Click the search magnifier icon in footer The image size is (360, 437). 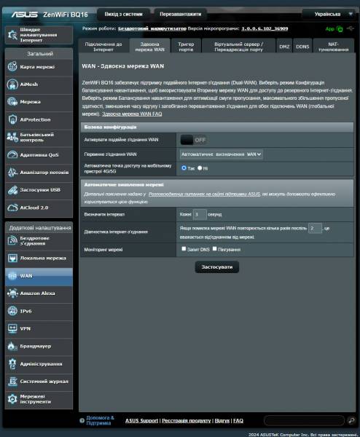(x=351, y=420)
